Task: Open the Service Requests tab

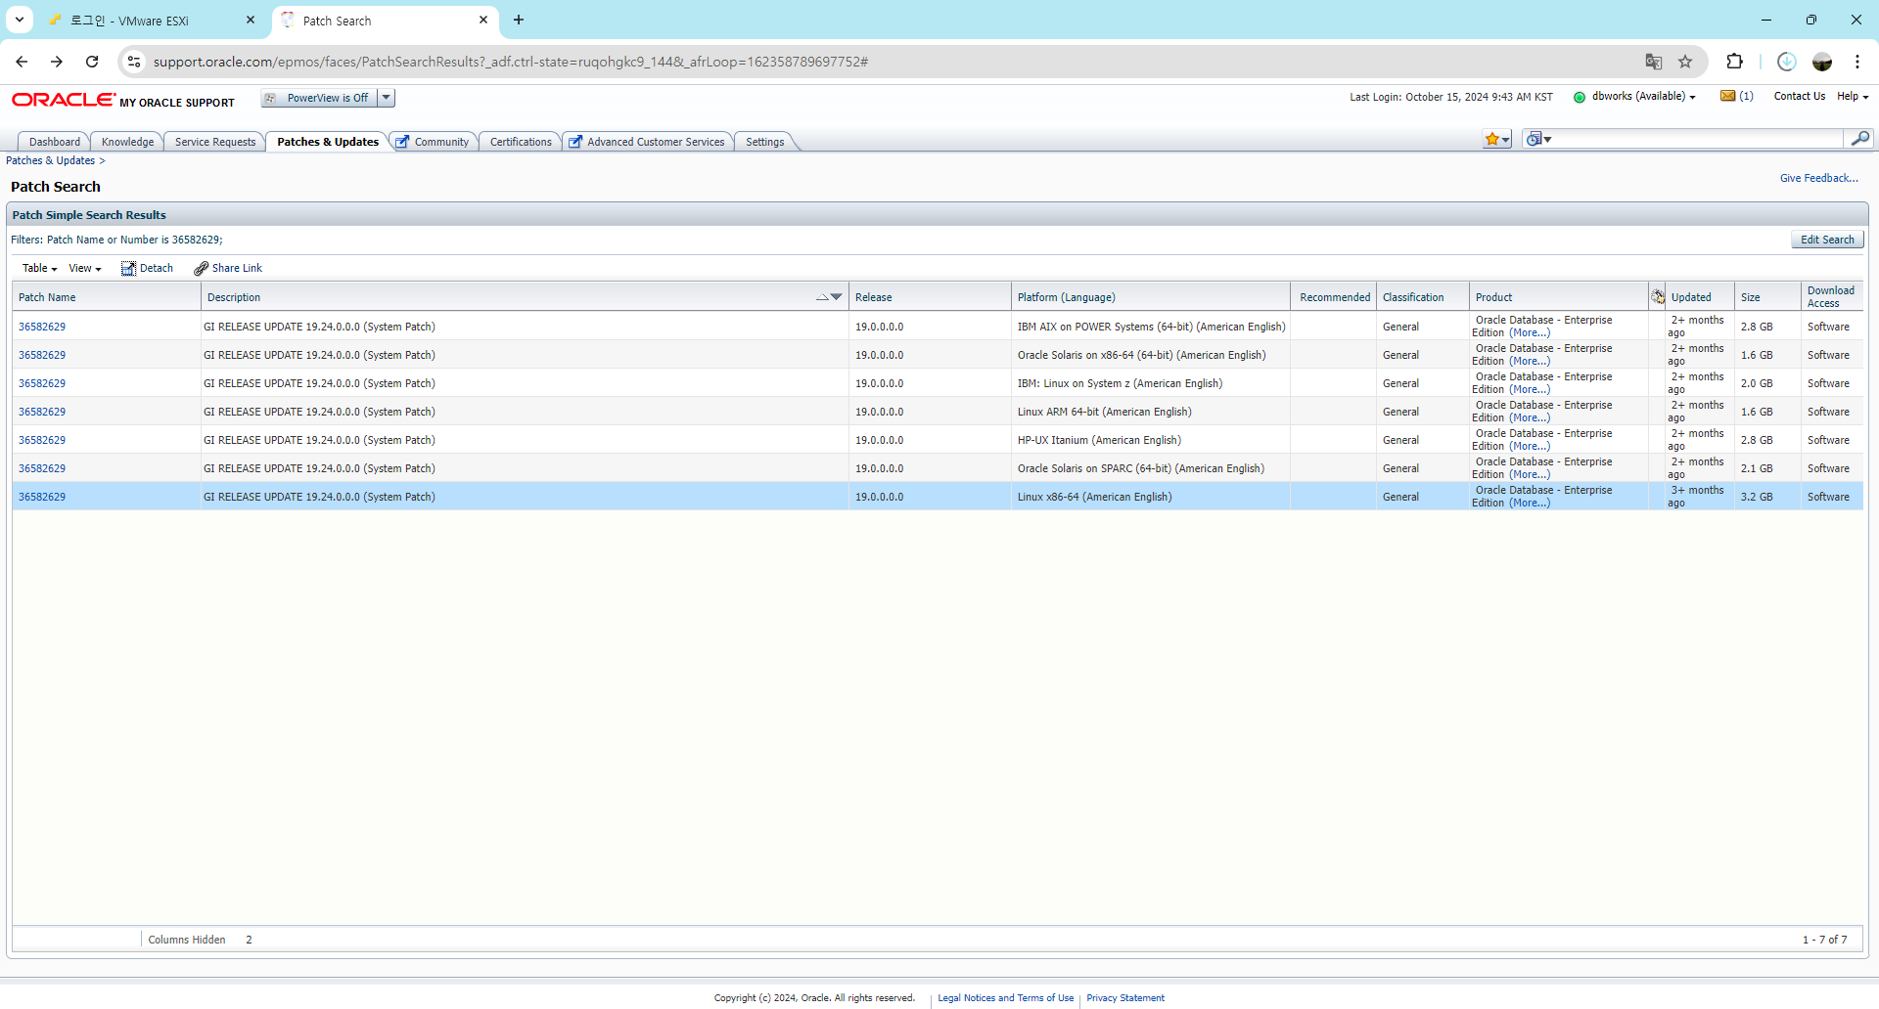Action: pyautogui.click(x=215, y=142)
